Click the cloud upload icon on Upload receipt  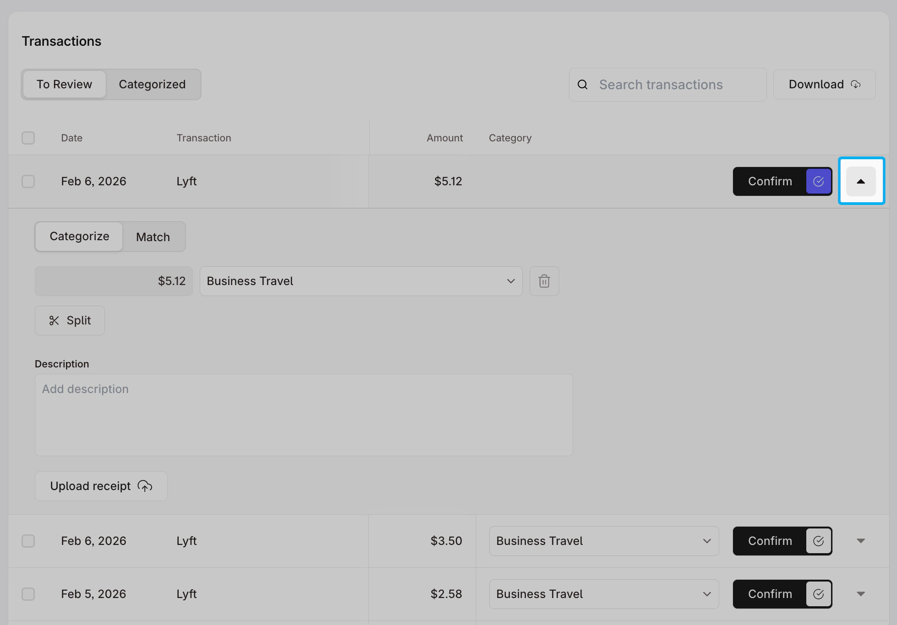pyautogui.click(x=145, y=486)
